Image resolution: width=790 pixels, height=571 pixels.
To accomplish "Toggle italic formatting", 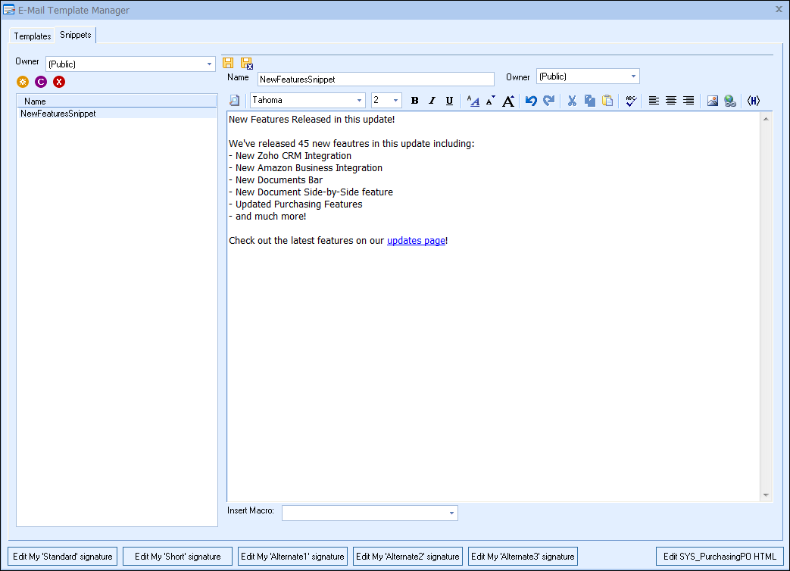I will tap(432, 101).
